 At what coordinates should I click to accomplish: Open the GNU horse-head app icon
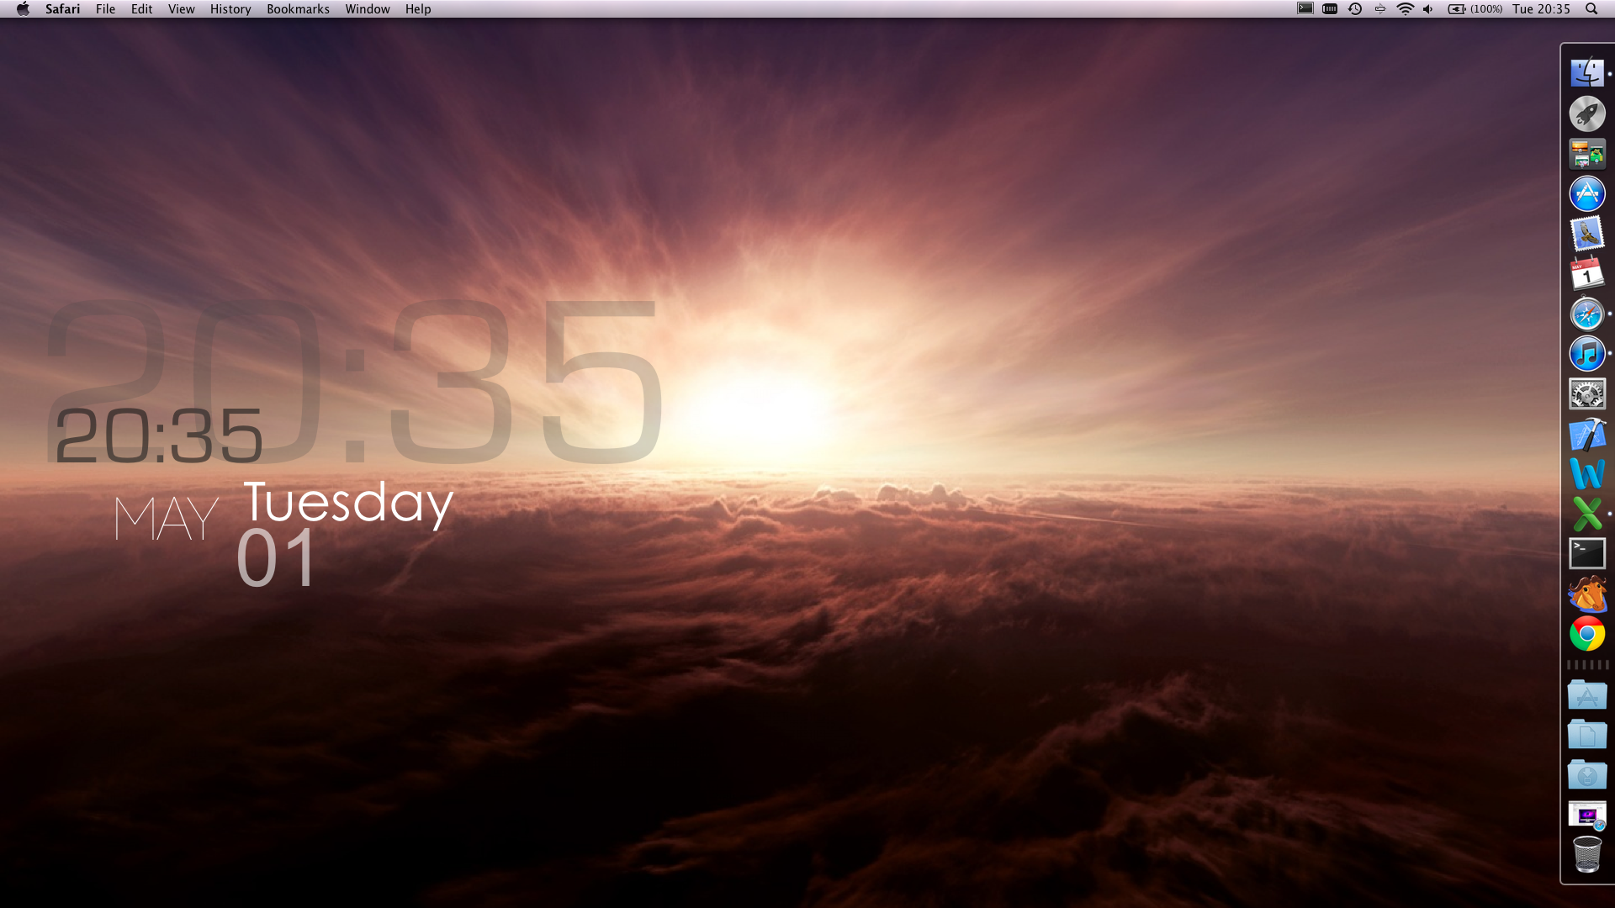tap(1586, 594)
